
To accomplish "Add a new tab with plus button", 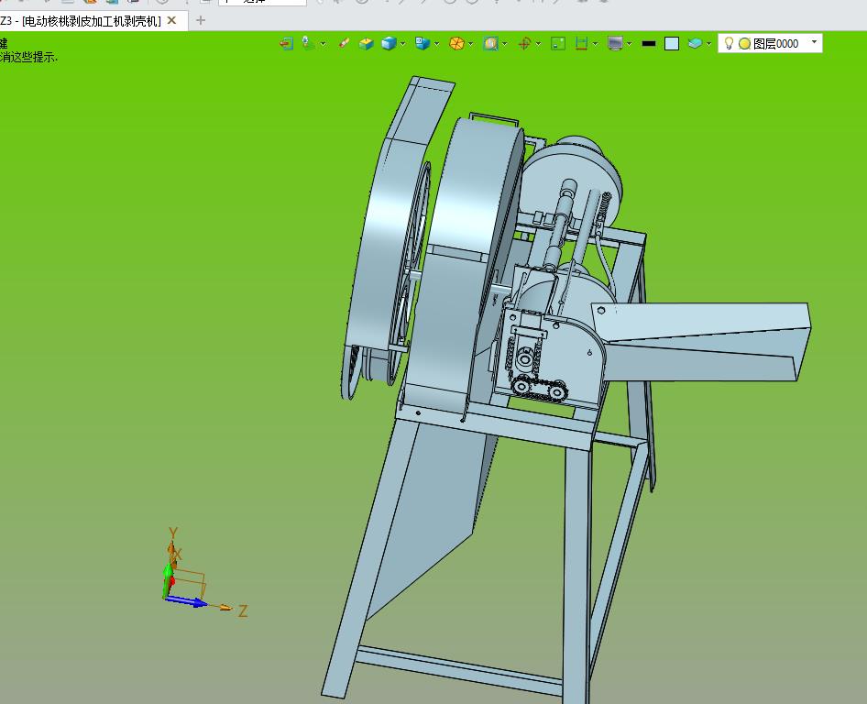I will (201, 21).
